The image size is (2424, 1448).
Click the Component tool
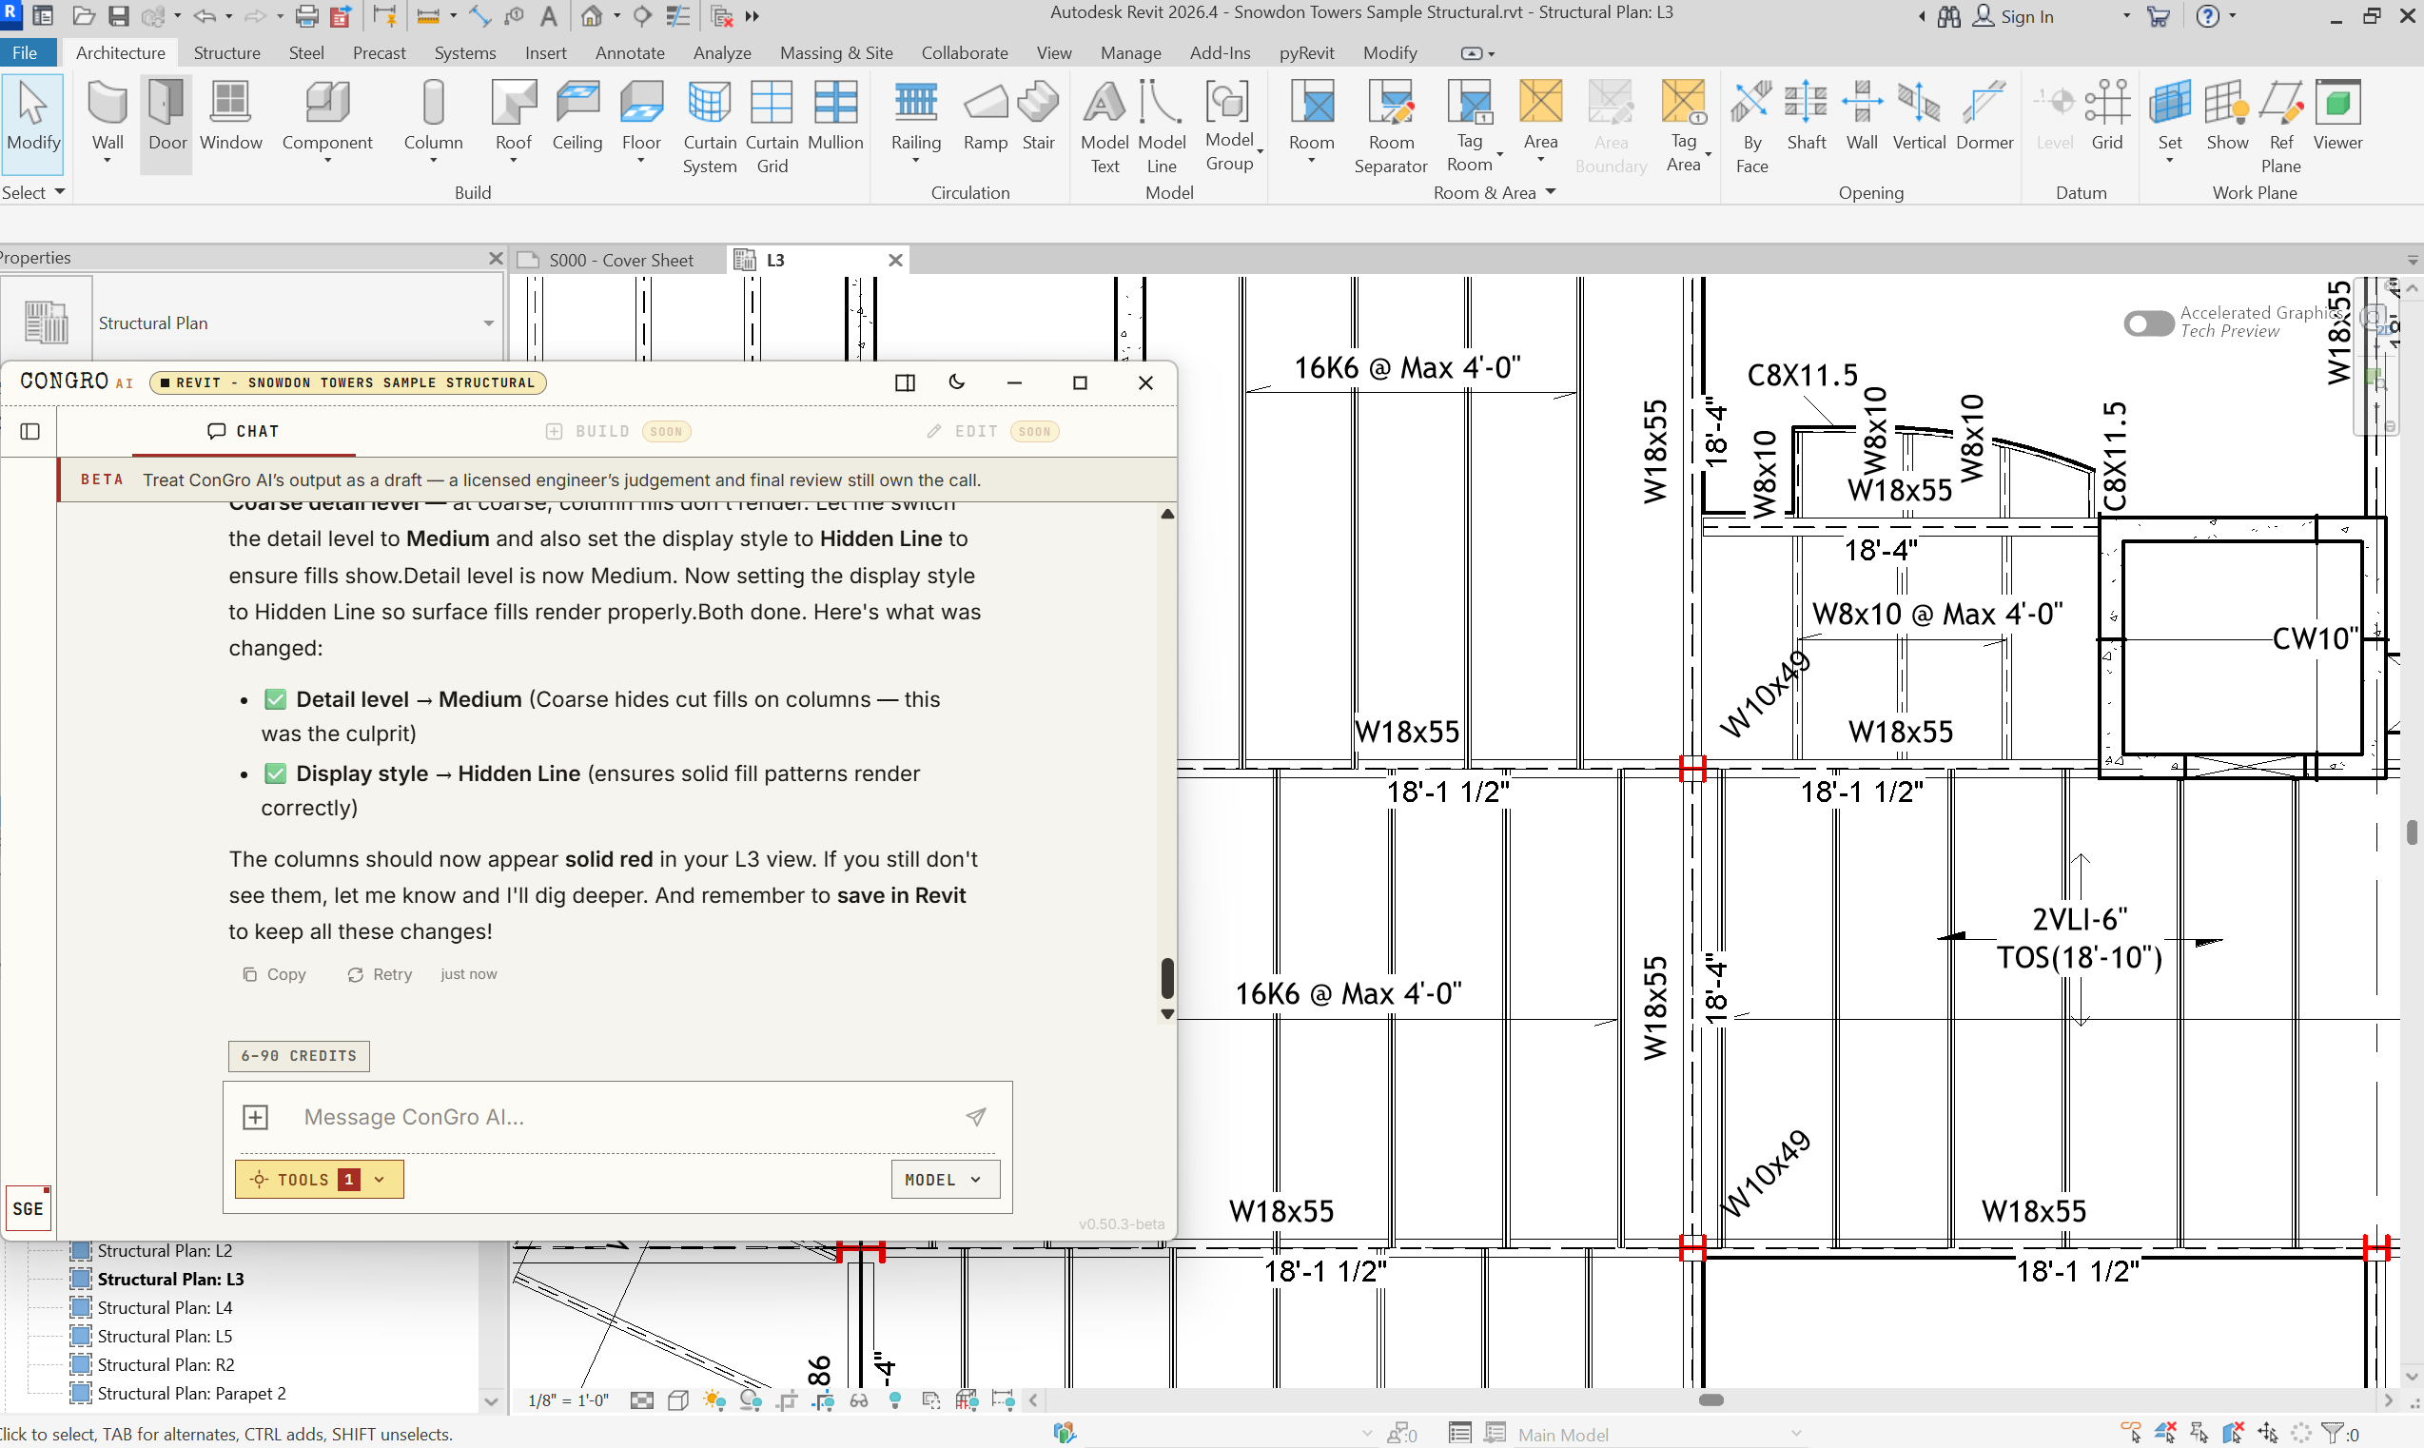(x=326, y=121)
